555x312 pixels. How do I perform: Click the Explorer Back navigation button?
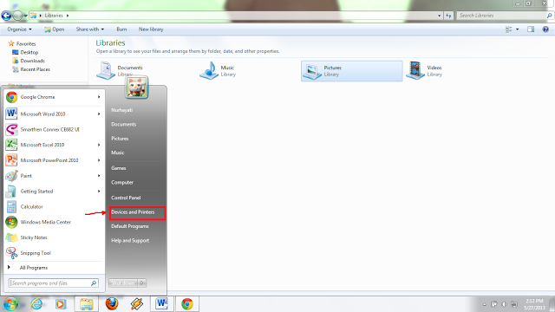6,16
